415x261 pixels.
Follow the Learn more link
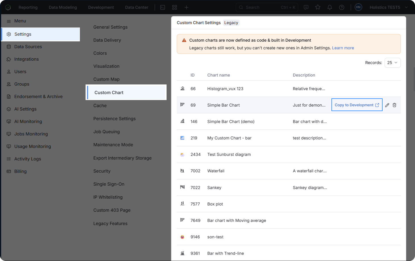[343, 48]
